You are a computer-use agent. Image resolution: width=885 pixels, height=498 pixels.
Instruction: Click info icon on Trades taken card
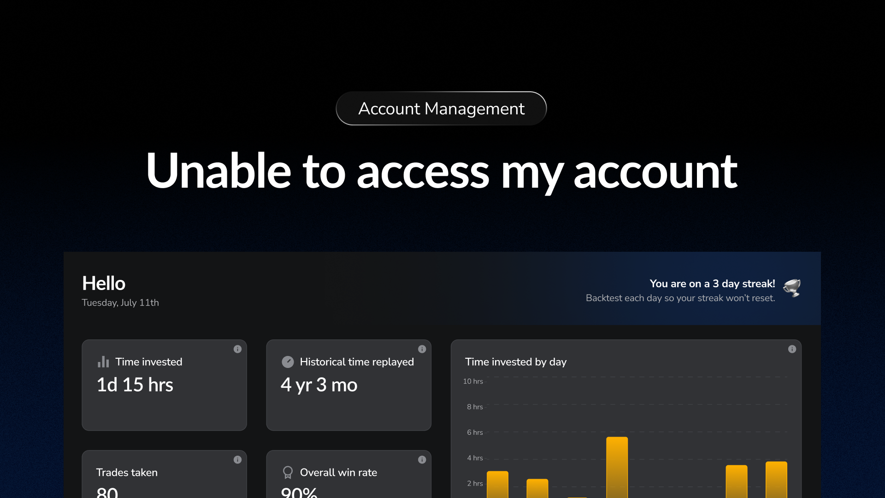click(x=237, y=460)
